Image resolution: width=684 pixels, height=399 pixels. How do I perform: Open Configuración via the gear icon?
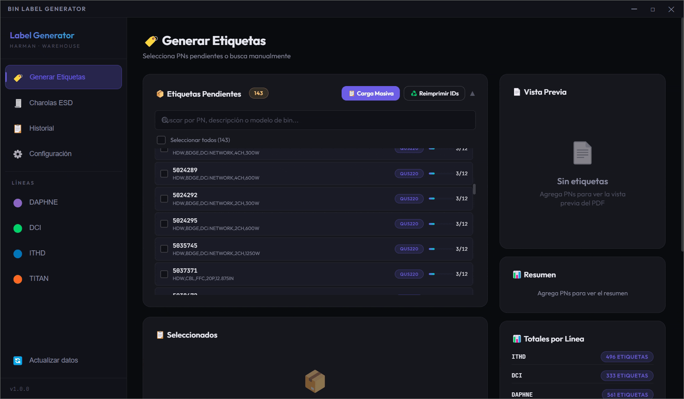pos(17,154)
